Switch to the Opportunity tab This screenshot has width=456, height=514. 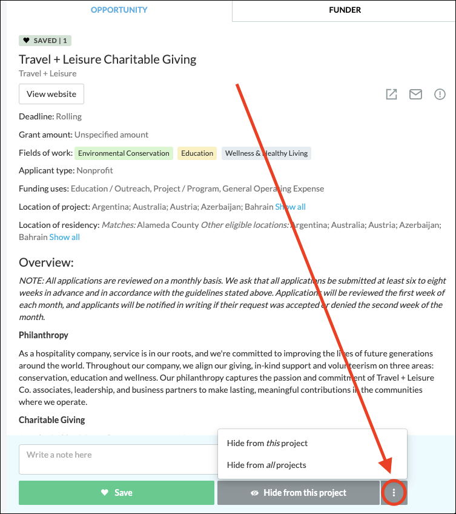pyautogui.click(x=119, y=10)
